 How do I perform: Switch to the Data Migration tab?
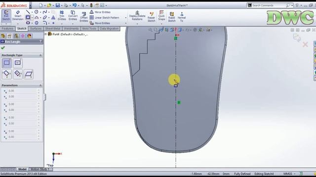click(109, 29)
